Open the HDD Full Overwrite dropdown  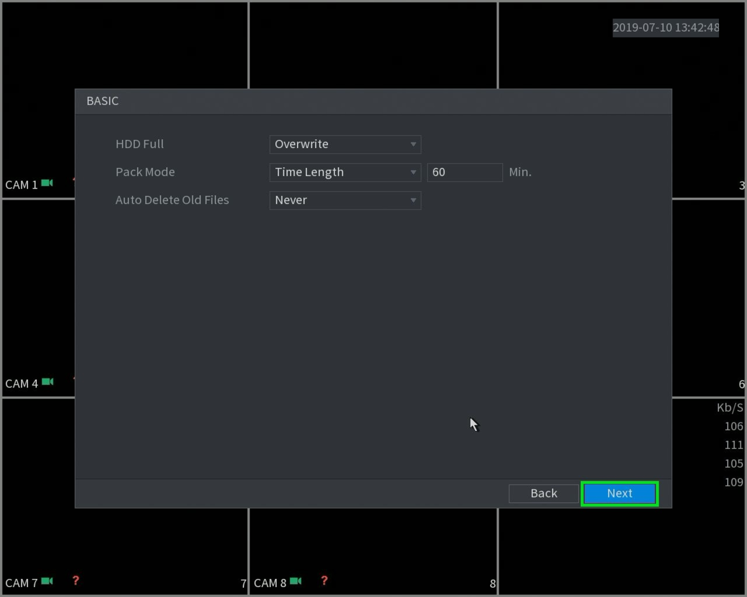[x=345, y=144]
